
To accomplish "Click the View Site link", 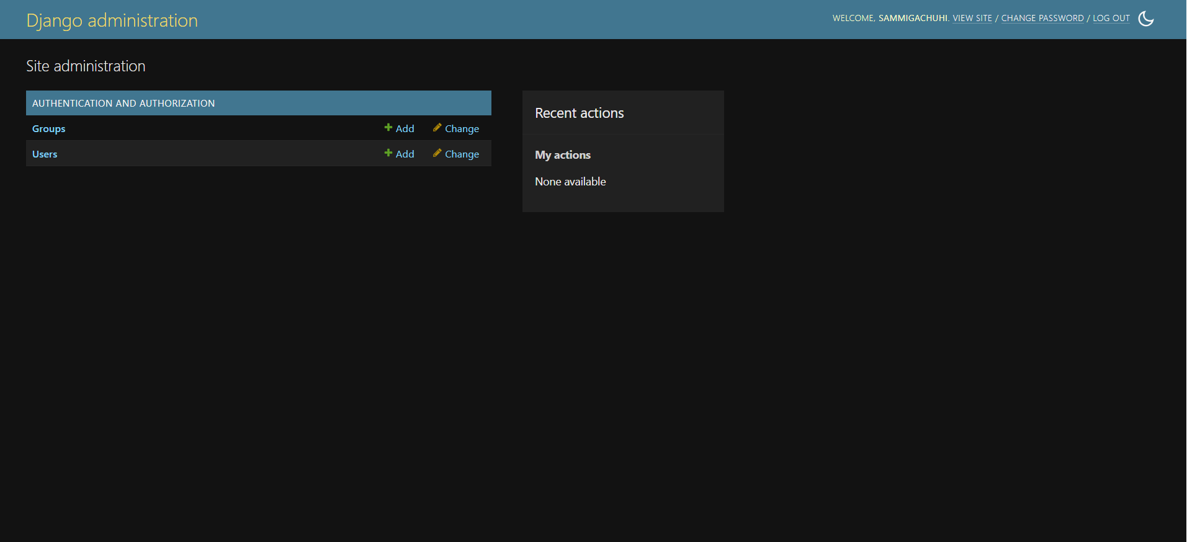I will tap(972, 19).
